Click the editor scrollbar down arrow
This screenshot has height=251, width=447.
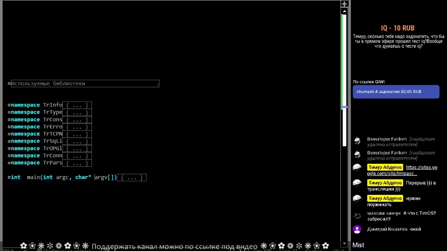pyautogui.click(x=344, y=244)
